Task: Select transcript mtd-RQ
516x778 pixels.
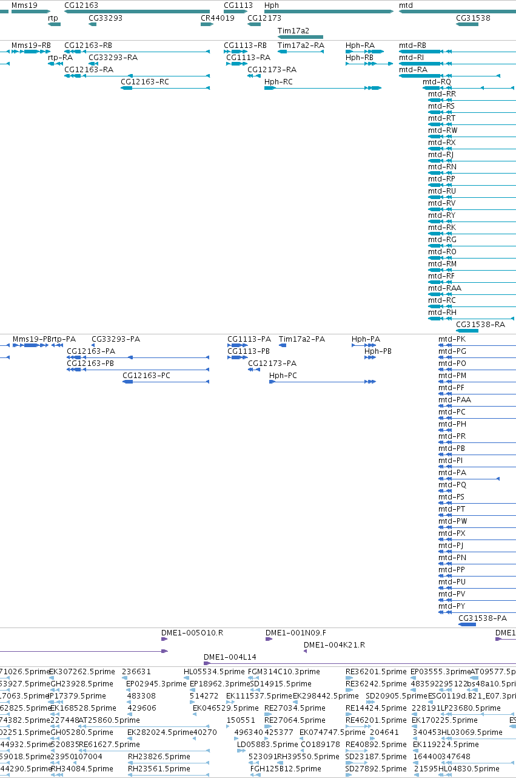Action: [x=469, y=89]
